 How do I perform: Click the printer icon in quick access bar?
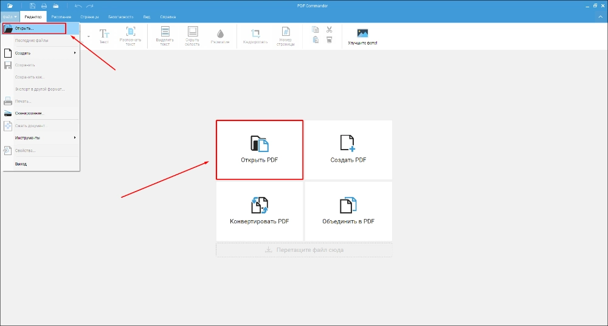point(44,6)
